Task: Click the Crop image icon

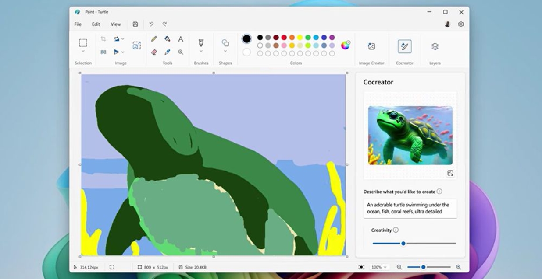Action: pos(103,39)
